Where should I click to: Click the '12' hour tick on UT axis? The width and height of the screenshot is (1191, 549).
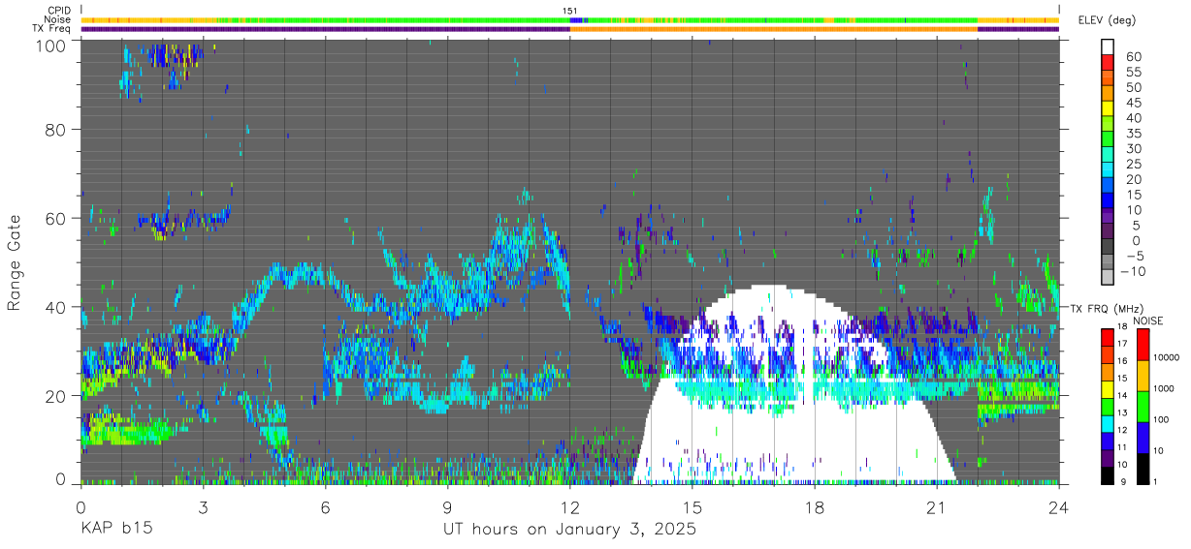pyautogui.click(x=570, y=507)
